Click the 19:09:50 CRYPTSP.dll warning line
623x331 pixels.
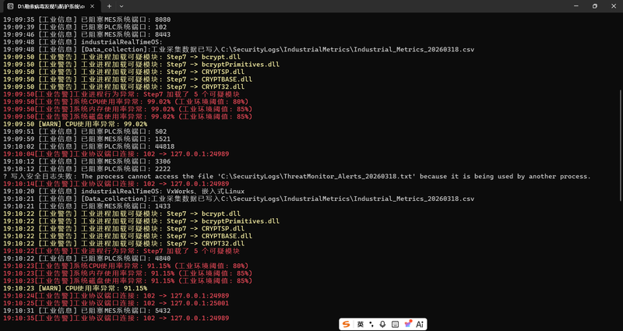click(x=124, y=72)
